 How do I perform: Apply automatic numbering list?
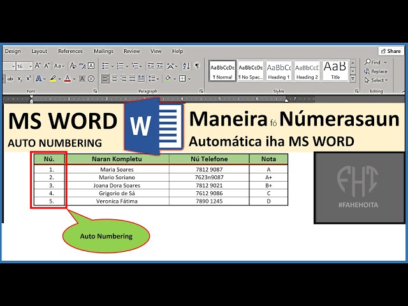point(120,66)
